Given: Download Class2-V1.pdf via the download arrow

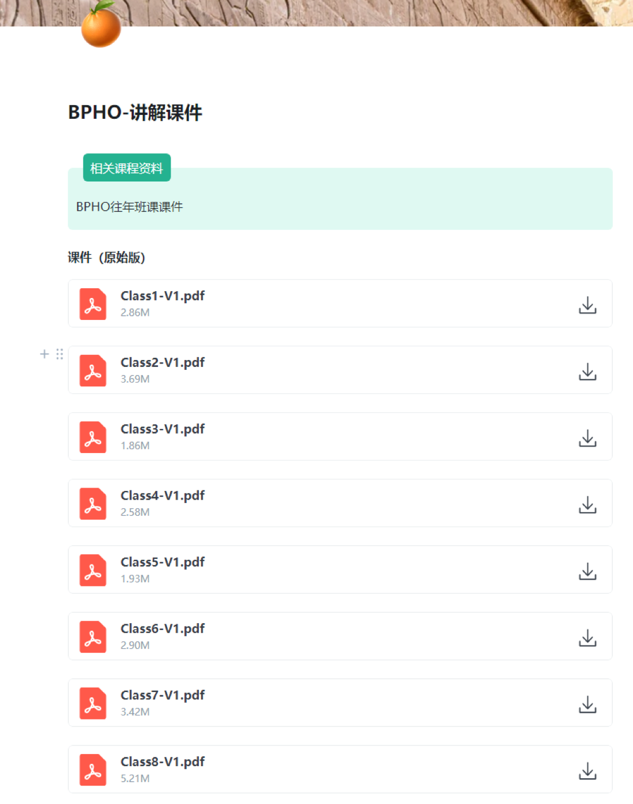Looking at the screenshot, I should [x=587, y=372].
